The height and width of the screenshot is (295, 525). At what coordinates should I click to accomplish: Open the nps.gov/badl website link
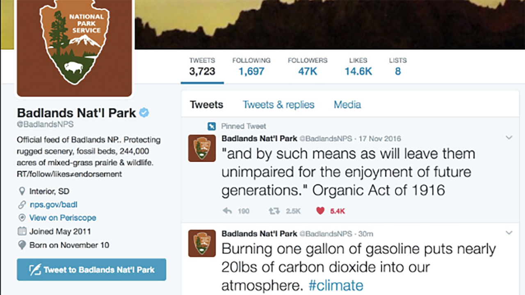coord(52,204)
